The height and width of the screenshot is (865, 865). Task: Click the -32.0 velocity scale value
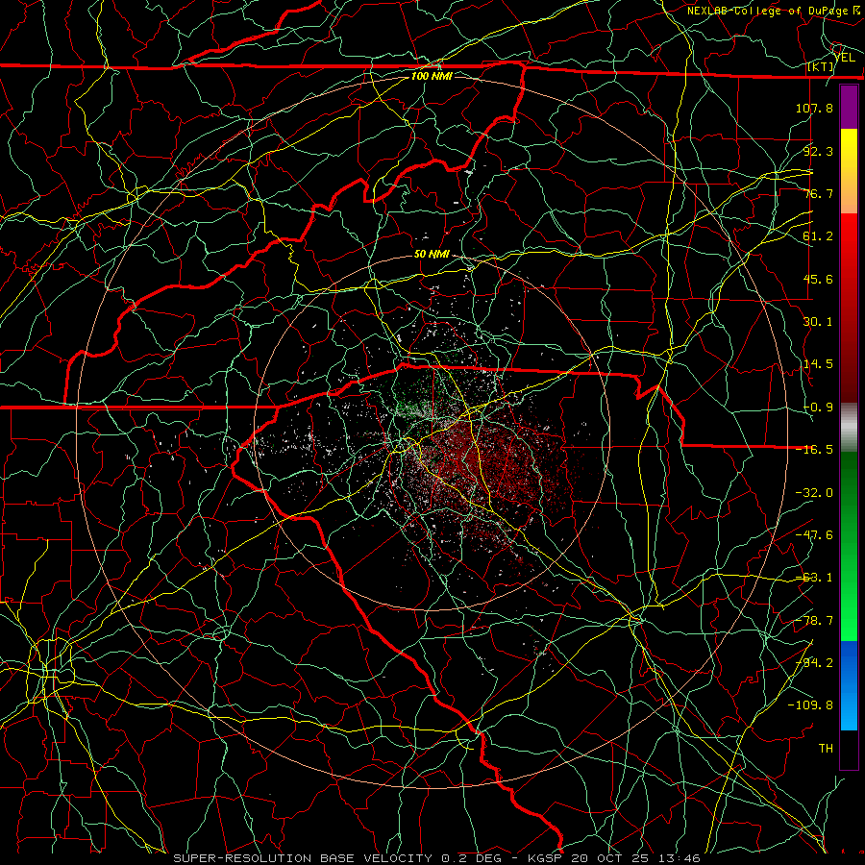pyautogui.click(x=814, y=493)
